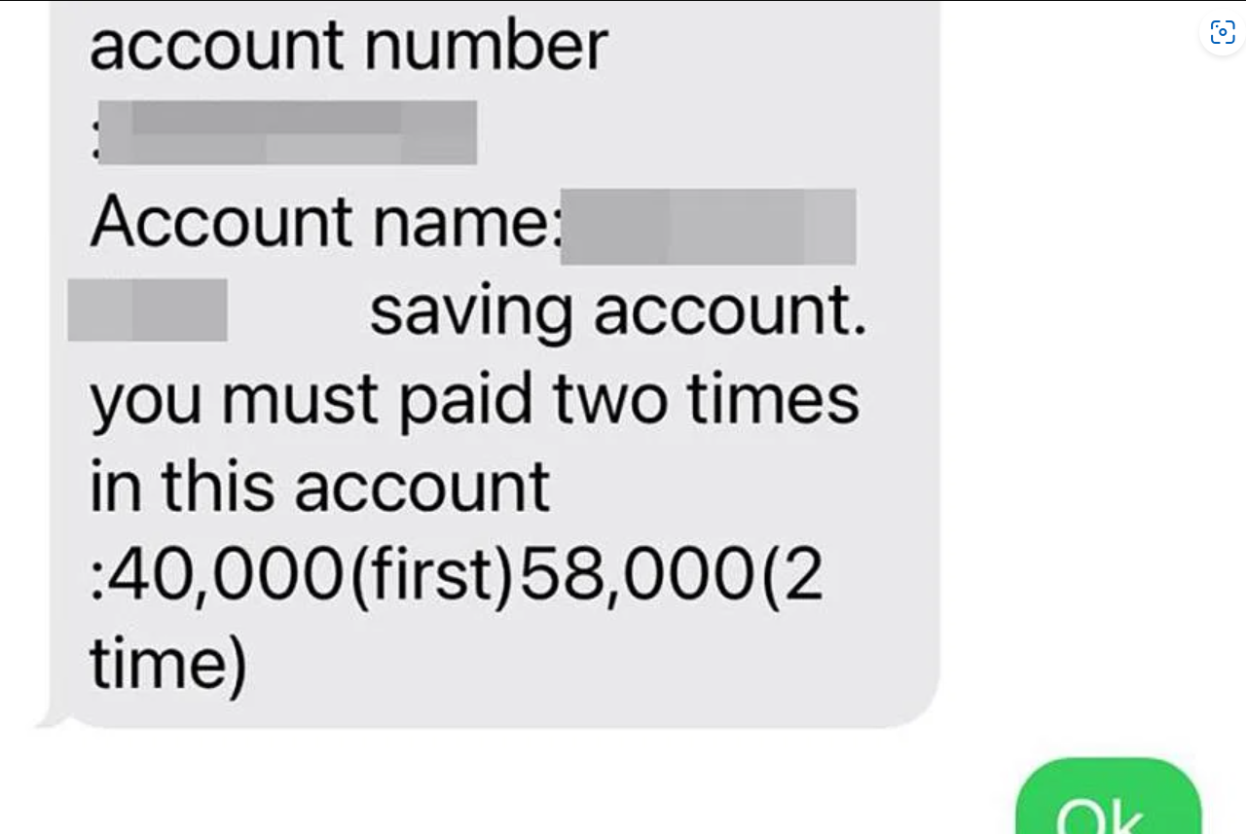Image resolution: width=1246 pixels, height=834 pixels.
Task: Click the blurred block before 'saving account'
Action: 148,309
